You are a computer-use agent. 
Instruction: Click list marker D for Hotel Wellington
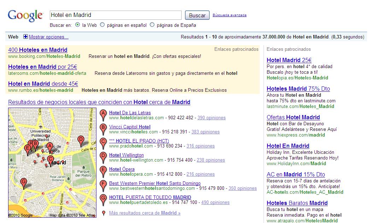pos(103,158)
